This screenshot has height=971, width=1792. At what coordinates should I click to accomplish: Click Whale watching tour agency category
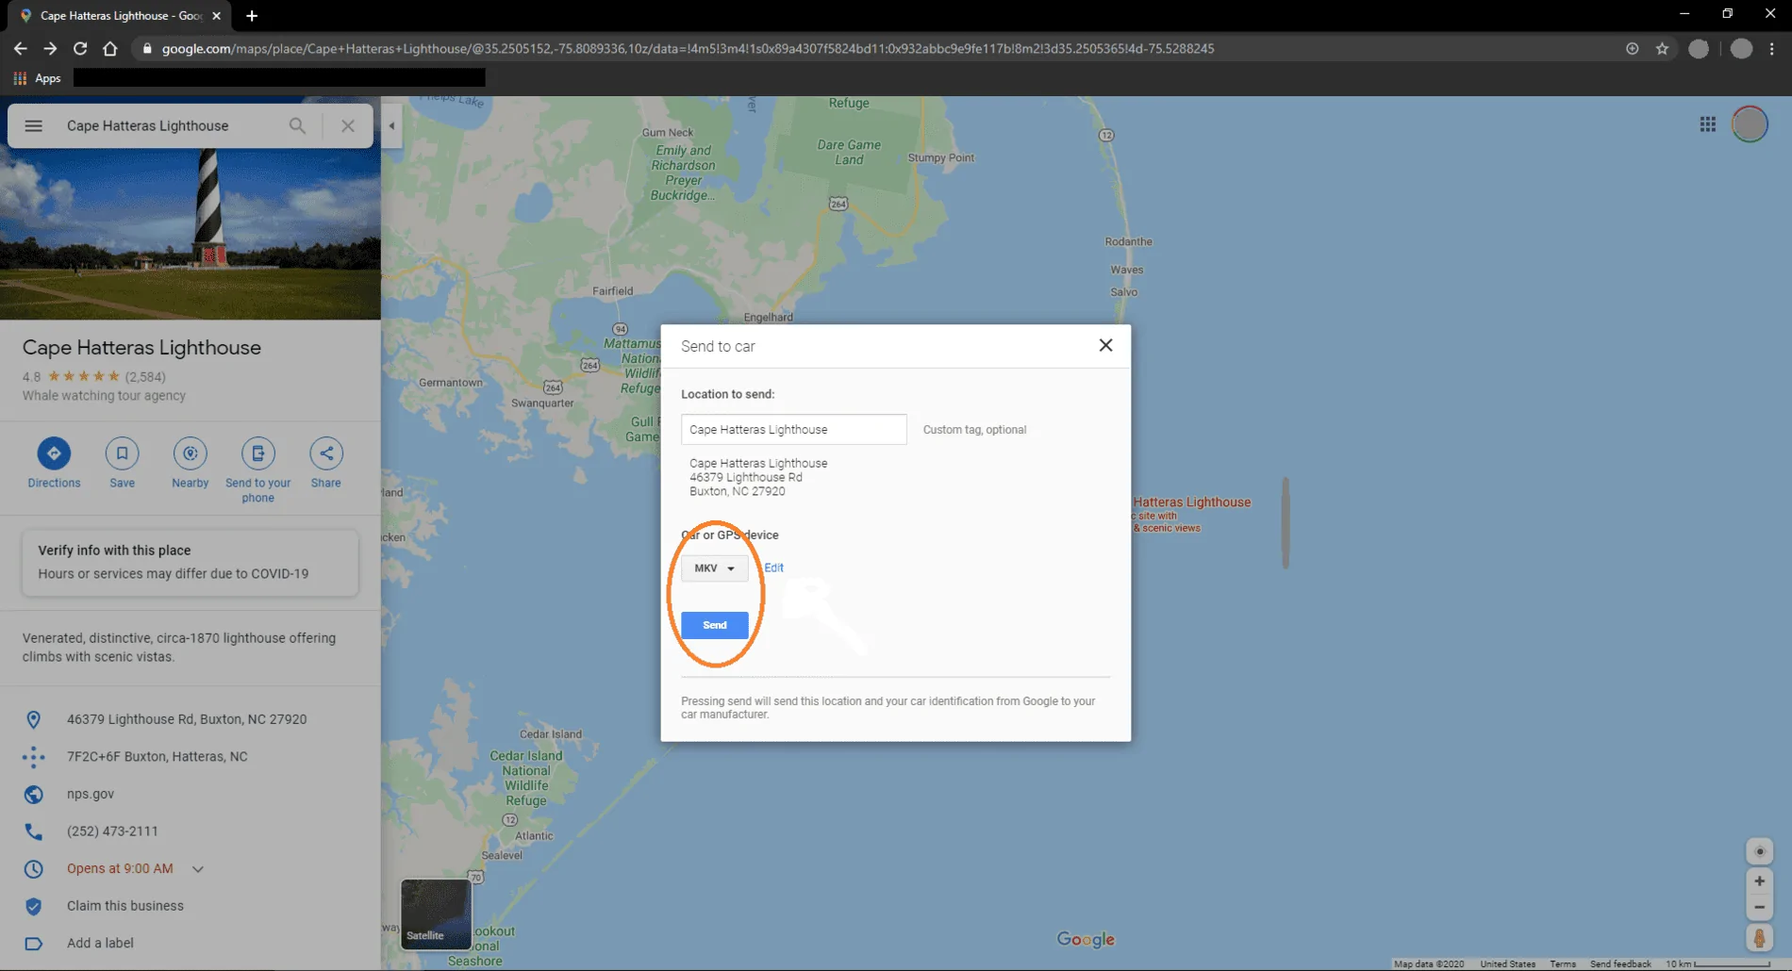click(x=104, y=396)
